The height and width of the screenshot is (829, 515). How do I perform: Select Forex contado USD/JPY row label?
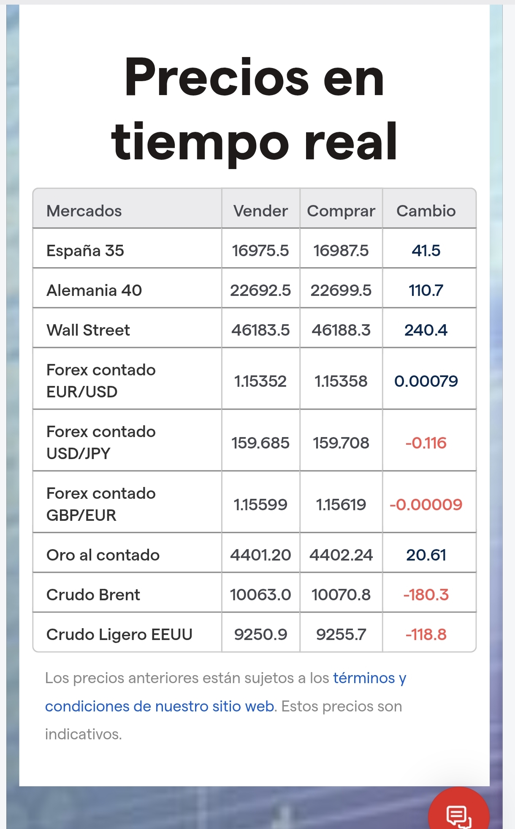pos(101,442)
